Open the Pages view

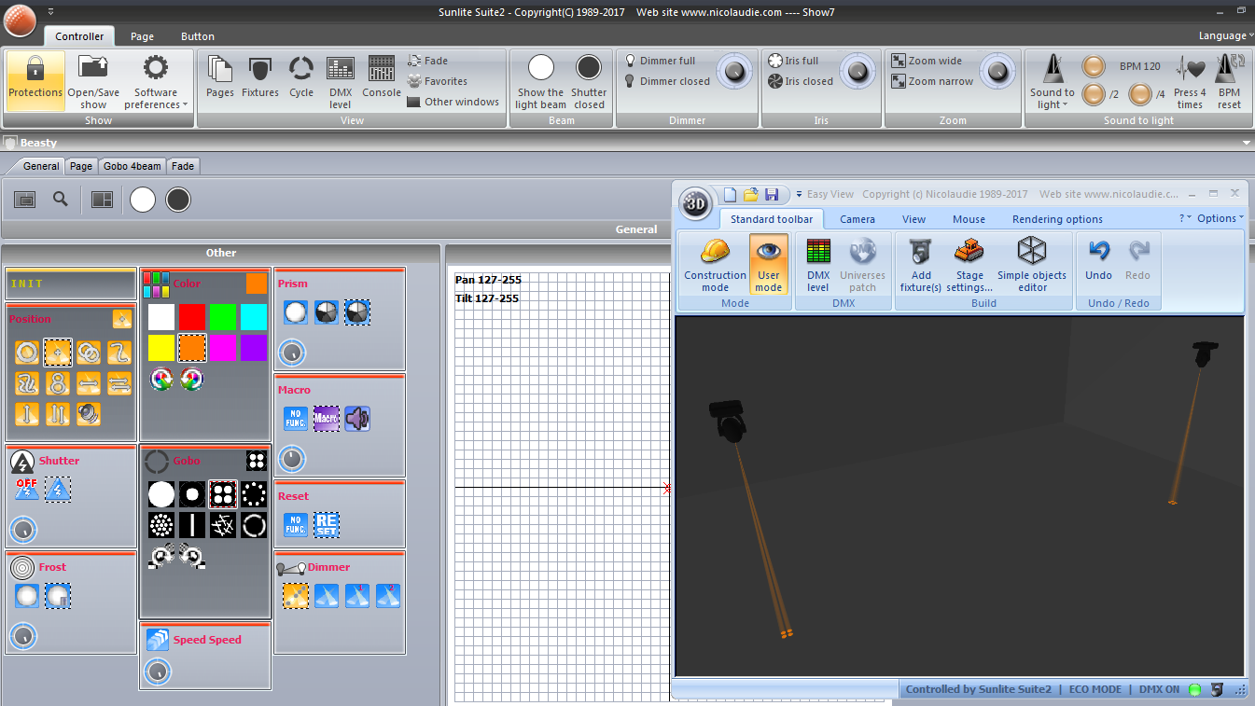point(220,76)
